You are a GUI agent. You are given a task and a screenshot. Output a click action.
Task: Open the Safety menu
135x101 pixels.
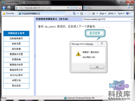point(112,14)
